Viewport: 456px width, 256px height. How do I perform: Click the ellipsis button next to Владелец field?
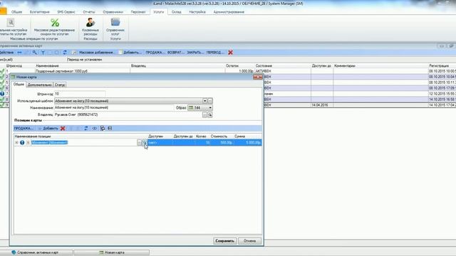point(204,115)
